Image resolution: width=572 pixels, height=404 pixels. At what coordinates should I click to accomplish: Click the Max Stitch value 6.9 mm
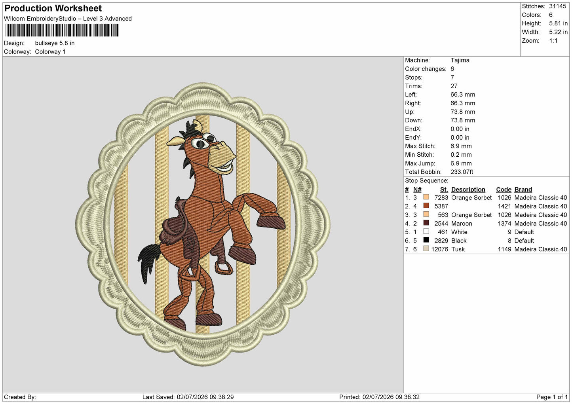pos(461,146)
